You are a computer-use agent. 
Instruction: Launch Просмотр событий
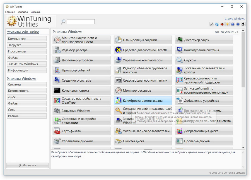coord(81,70)
